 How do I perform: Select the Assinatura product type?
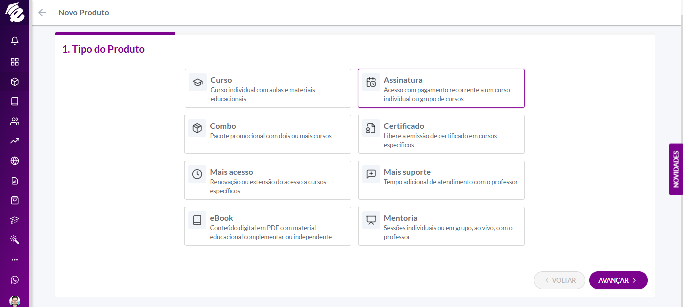click(441, 88)
